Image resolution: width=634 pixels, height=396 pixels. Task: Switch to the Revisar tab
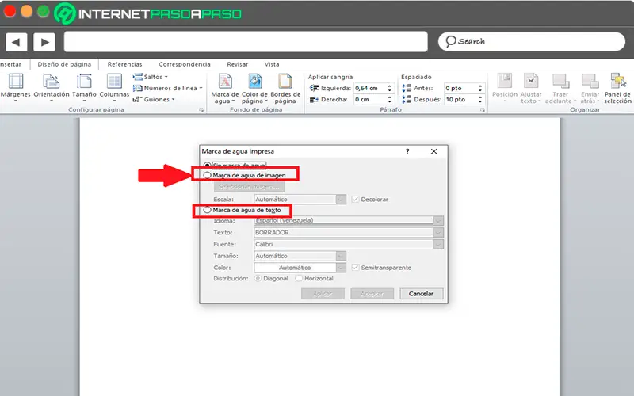coord(237,64)
